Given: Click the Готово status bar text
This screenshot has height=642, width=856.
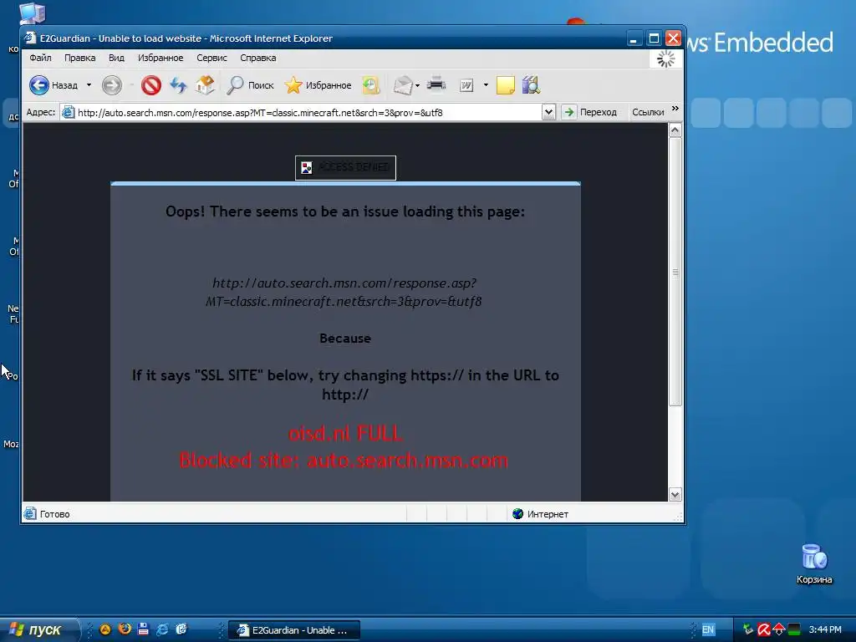Looking at the screenshot, I should pyautogui.click(x=54, y=514).
